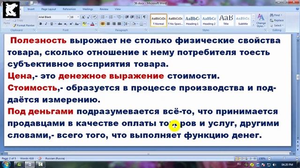The width and height of the screenshot is (300, 168).
Task: Click Shrink Font icon
Action: pos(89,17)
